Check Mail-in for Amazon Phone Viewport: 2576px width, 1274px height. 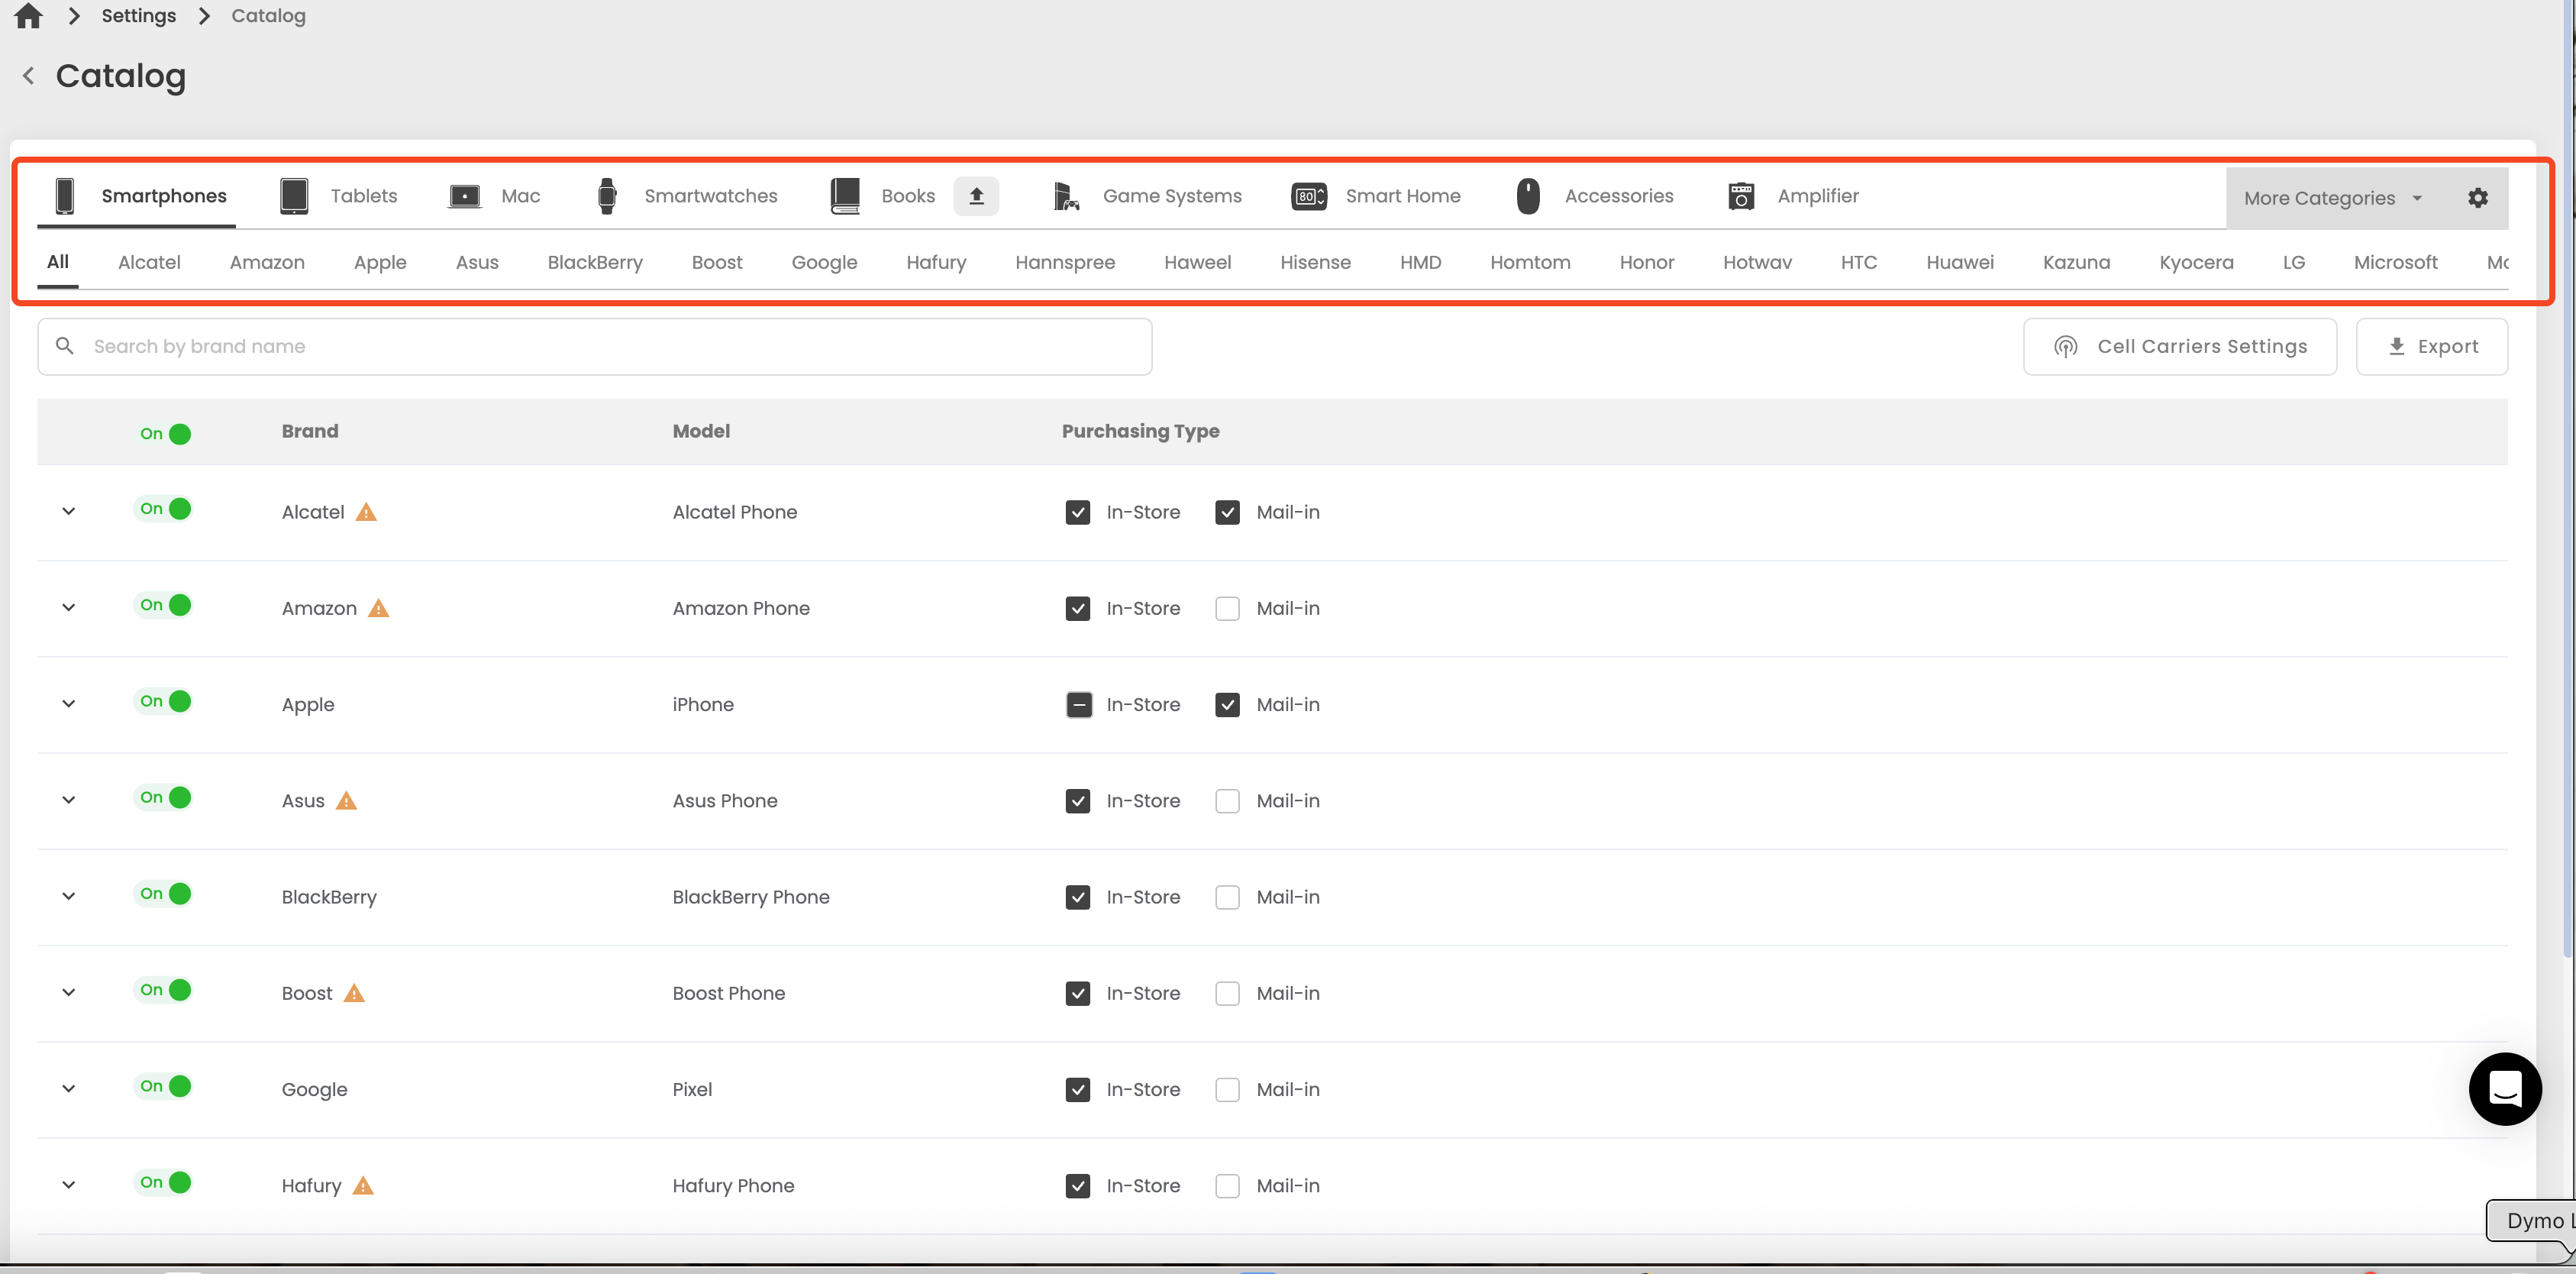1227,609
